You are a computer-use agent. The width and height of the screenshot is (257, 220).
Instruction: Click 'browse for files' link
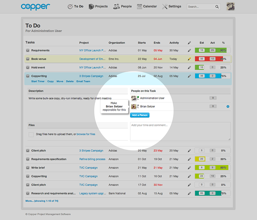click(x=86, y=134)
